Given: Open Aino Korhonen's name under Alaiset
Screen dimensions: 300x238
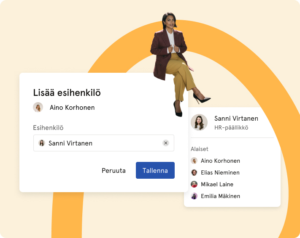Looking at the screenshot, I should coord(220,161).
